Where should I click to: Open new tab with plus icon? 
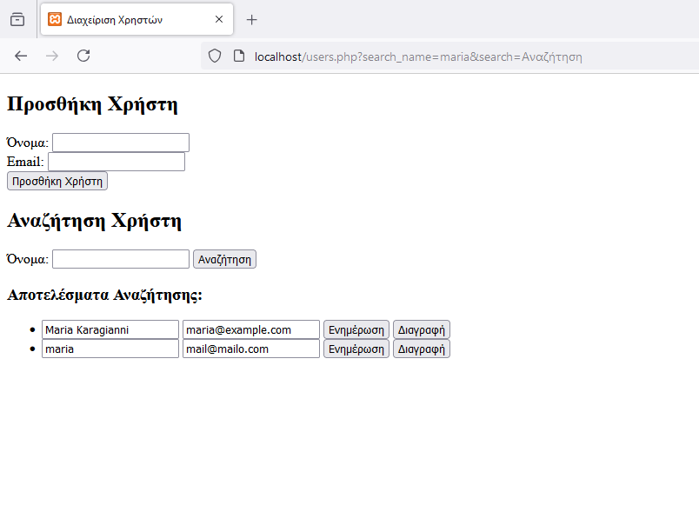252,19
